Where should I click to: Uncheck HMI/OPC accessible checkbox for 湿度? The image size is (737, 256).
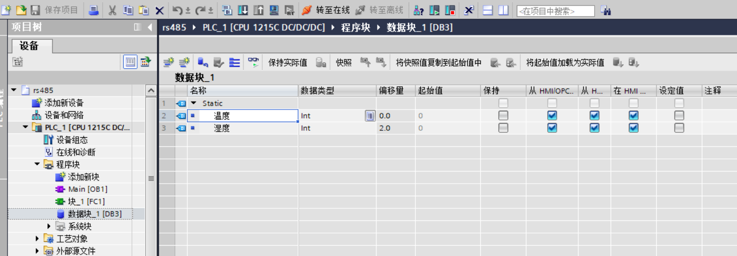click(x=552, y=128)
